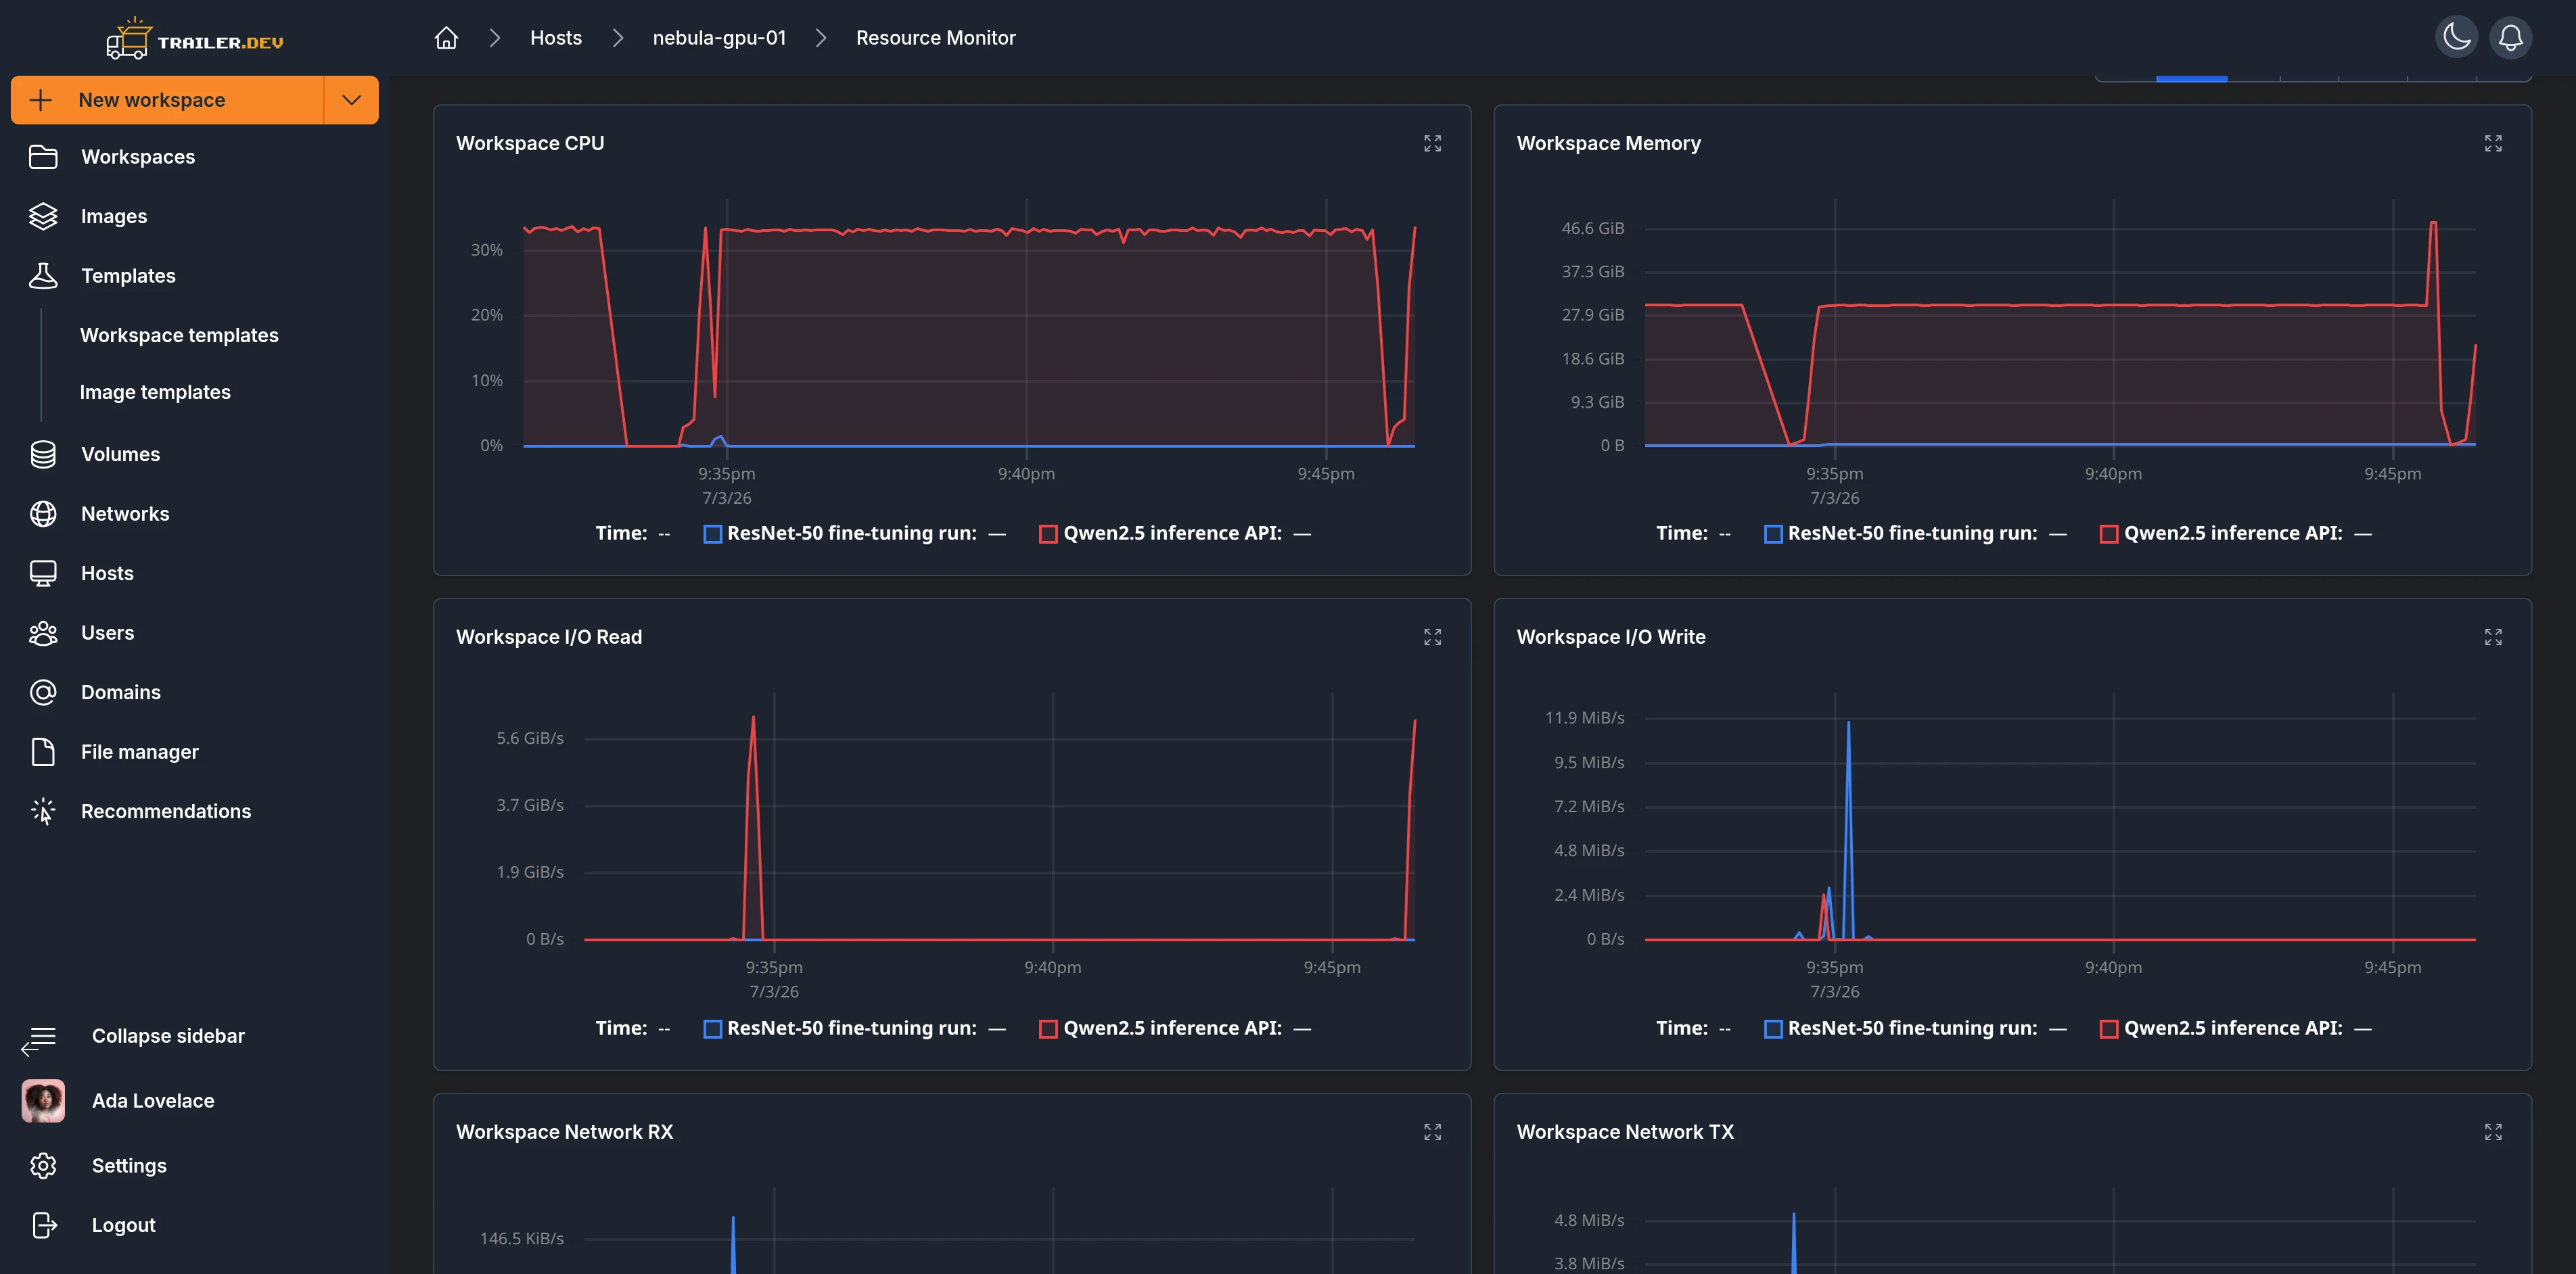Click the Workspaces folder icon
2576x1274 pixels.
click(43, 157)
